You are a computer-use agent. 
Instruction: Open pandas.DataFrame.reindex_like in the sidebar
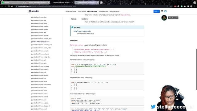41,39
